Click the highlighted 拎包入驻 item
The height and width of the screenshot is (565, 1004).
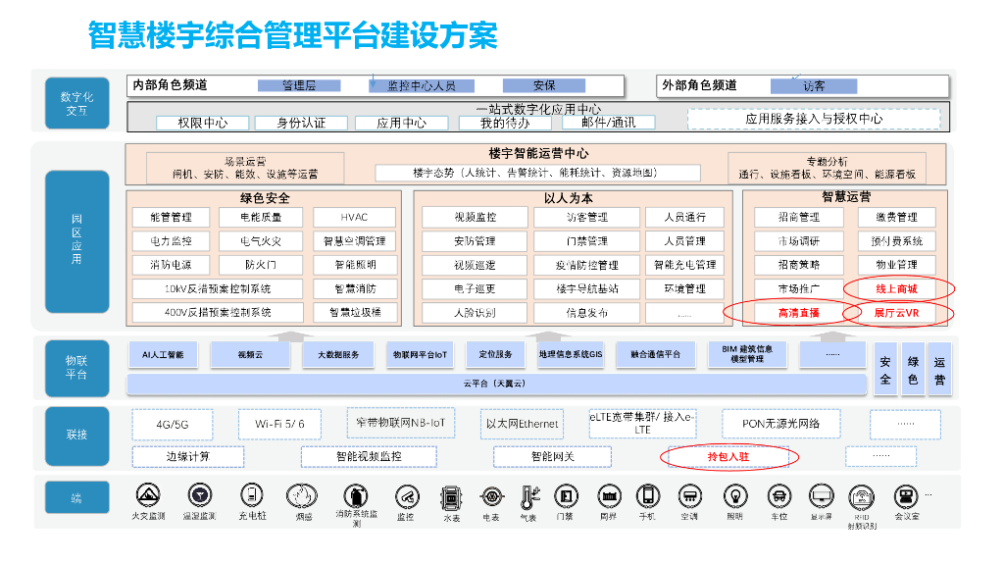click(728, 456)
